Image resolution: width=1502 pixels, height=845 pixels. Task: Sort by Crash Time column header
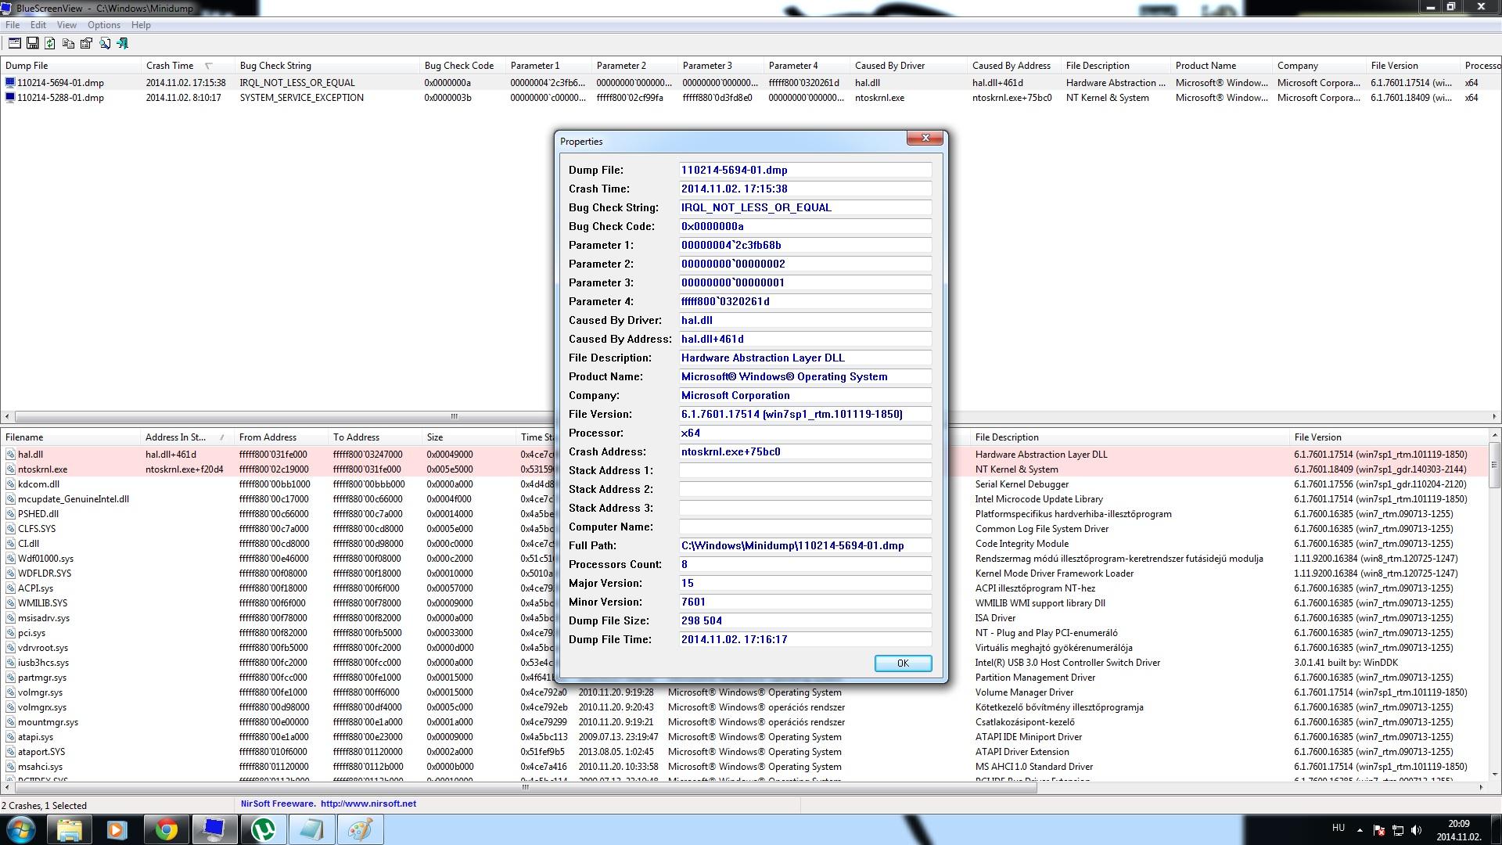coord(188,66)
